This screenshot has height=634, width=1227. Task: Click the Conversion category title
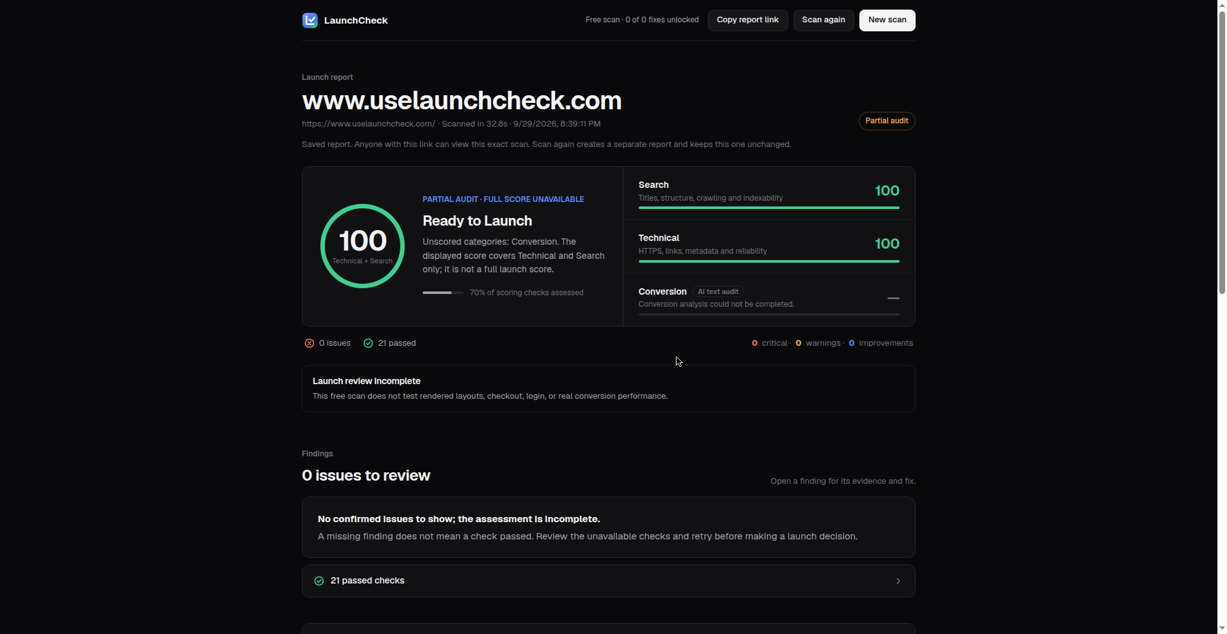[x=662, y=291]
